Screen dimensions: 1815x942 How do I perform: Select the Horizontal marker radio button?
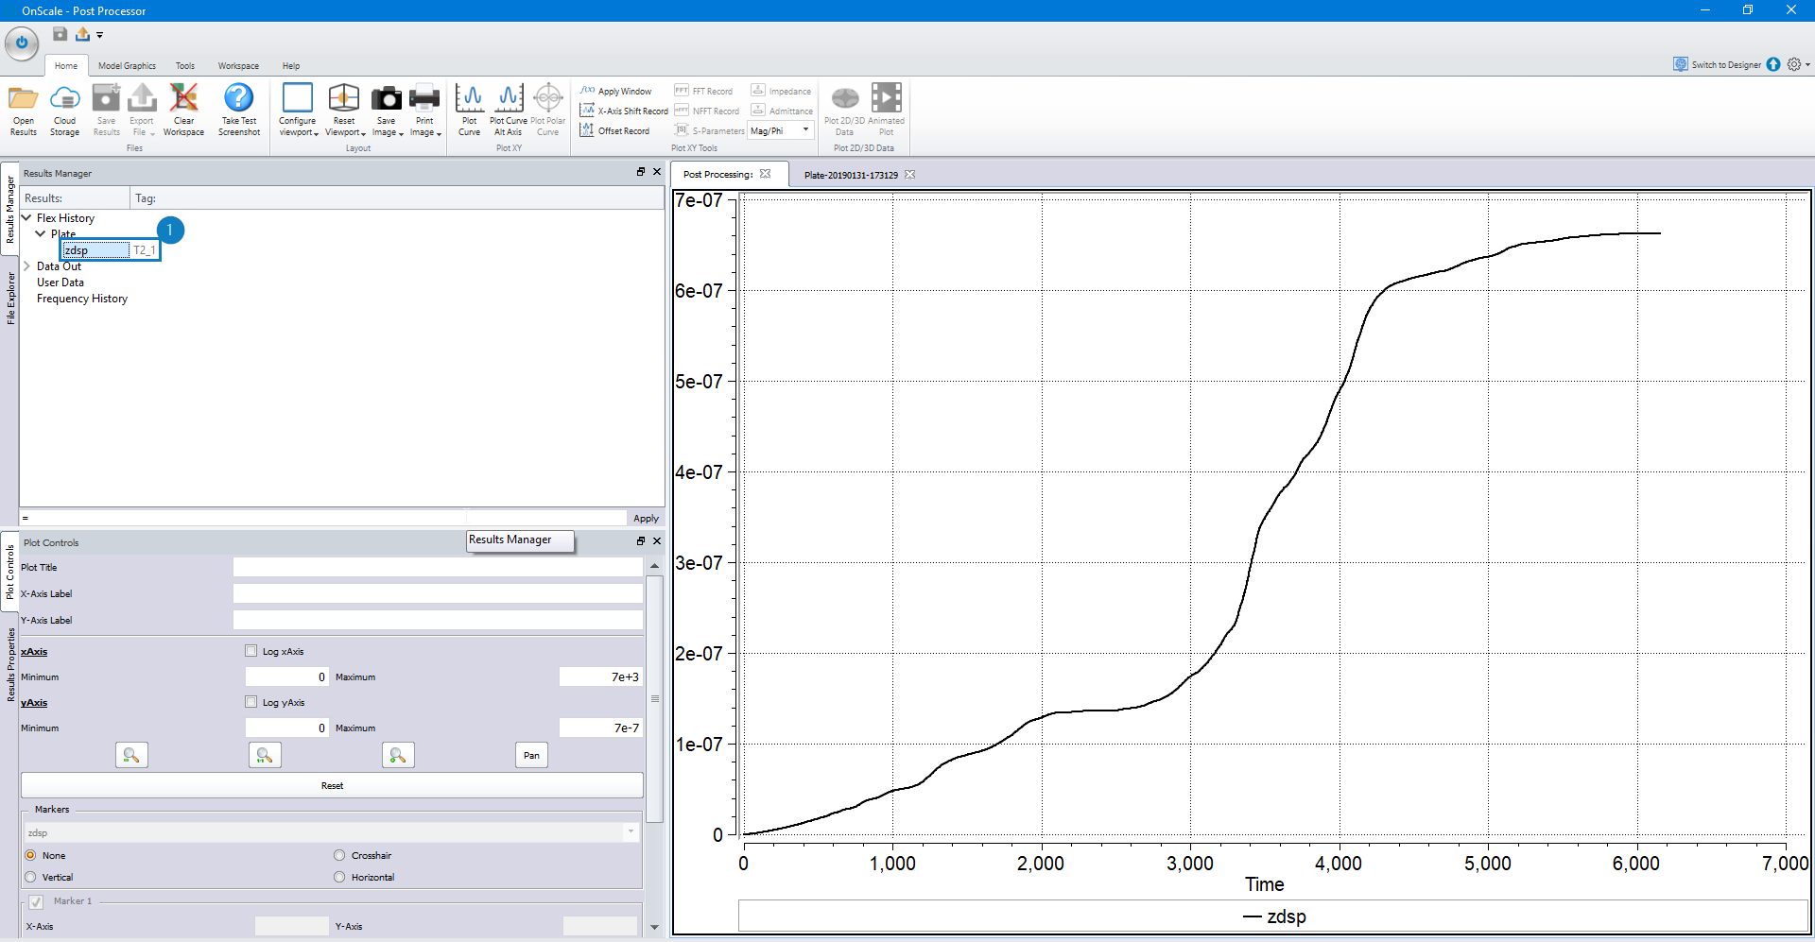point(339,877)
